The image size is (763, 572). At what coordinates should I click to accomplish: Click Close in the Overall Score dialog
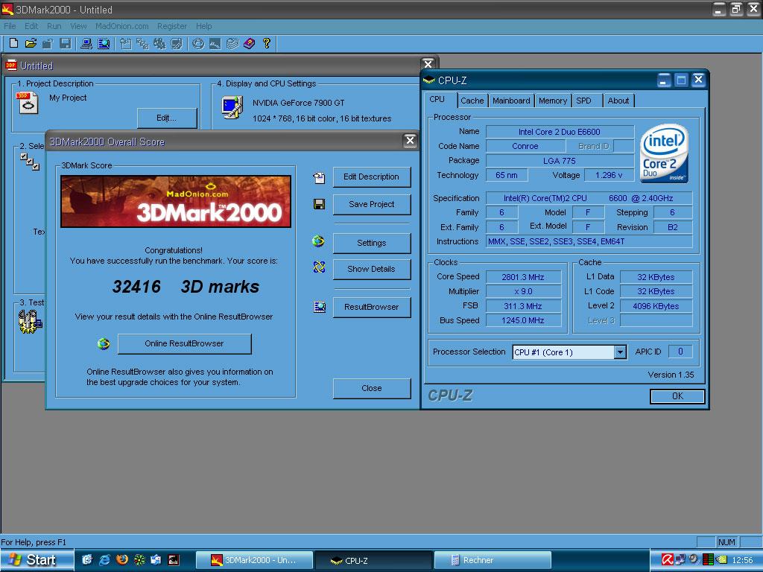coord(371,388)
